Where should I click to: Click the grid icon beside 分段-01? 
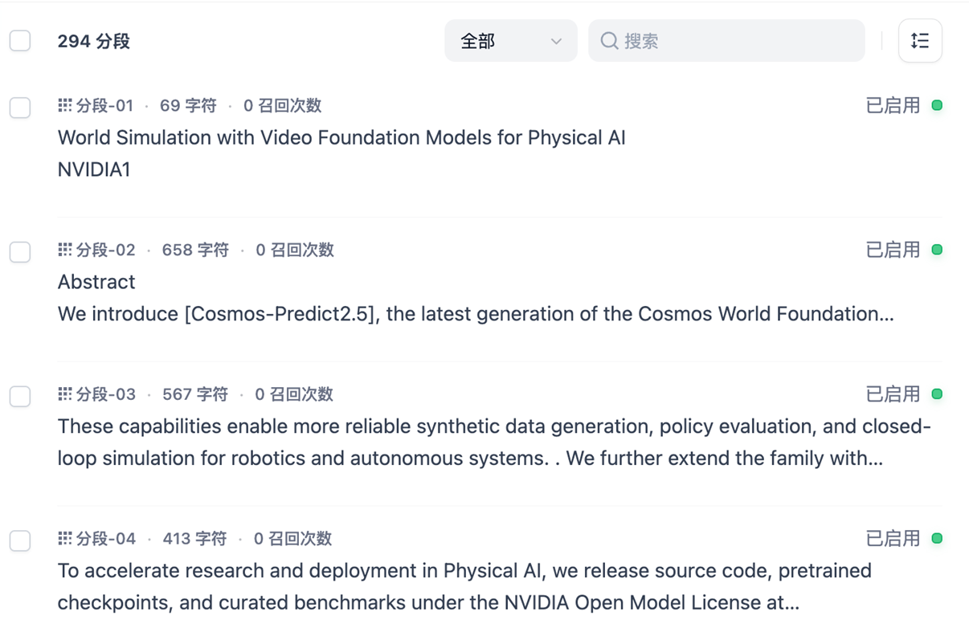click(x=65, y=105)
